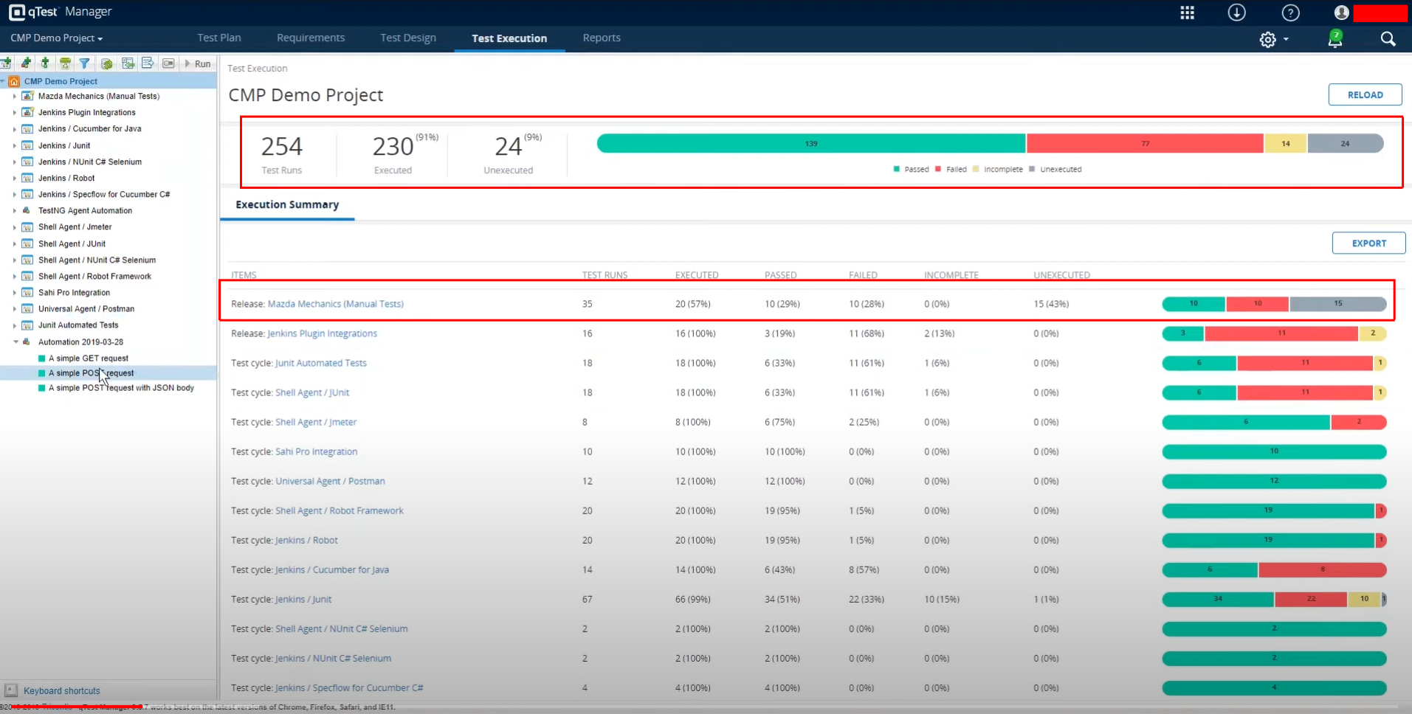Open the help question mark icon
1412x714 pixels.
[1290, 13]
